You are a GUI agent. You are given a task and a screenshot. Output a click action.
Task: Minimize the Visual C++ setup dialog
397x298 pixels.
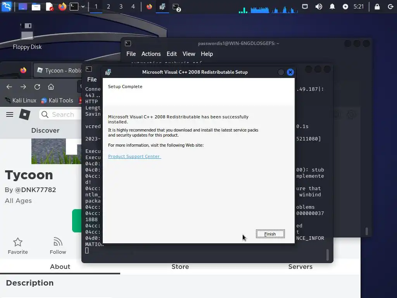pos(281,72)
